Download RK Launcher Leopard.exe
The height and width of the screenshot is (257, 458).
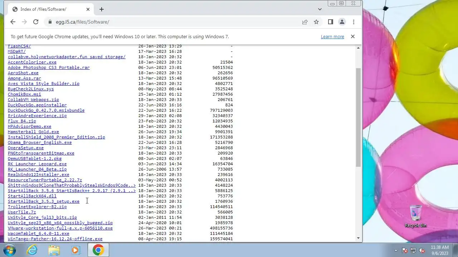(37, 164)
